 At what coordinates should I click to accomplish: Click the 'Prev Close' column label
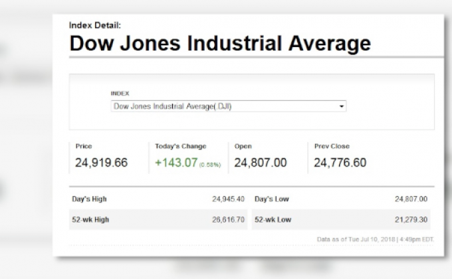332,146
